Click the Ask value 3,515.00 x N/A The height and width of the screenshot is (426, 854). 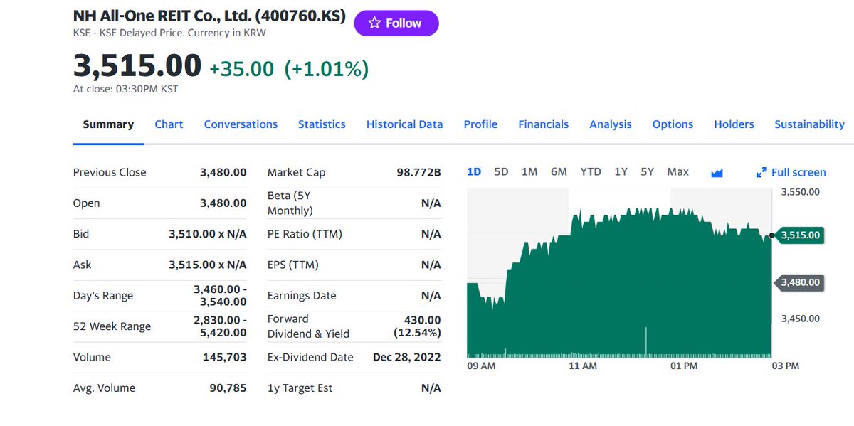(207, 265)
